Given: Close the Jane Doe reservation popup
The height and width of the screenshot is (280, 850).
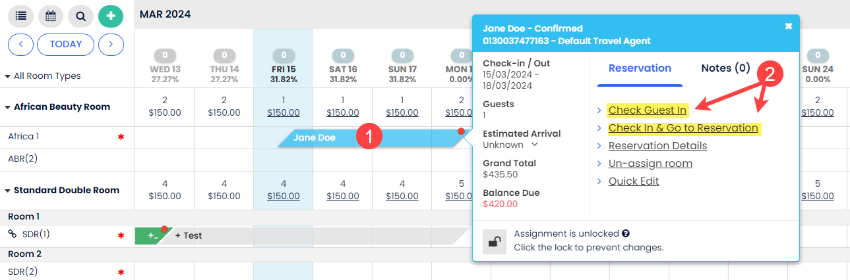Looking at the screenshot, I should [788, 26].
